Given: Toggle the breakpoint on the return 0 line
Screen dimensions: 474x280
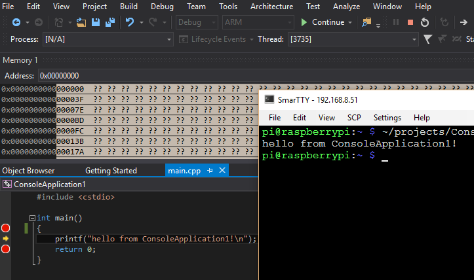Looking at the screenshot, I should pyautogui.click(x=6, y=249).
